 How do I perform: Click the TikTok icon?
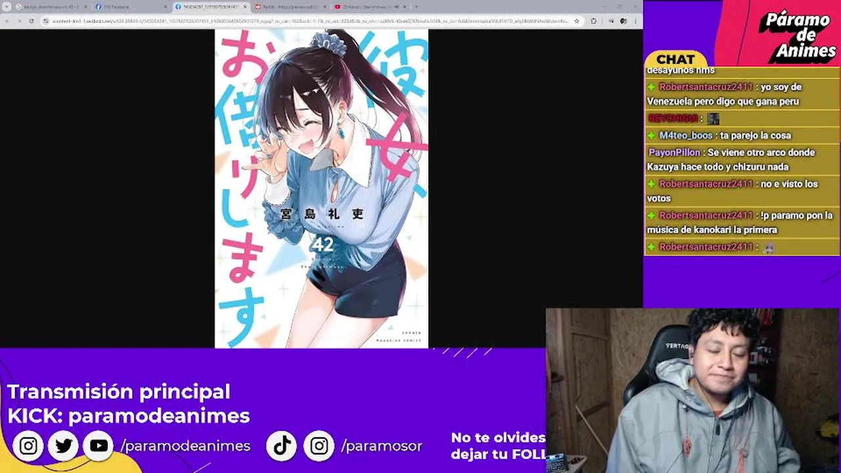coord(282,446)
